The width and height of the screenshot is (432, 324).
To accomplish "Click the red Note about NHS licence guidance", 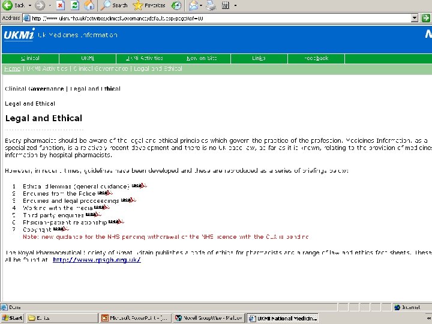I will [166, 237].
